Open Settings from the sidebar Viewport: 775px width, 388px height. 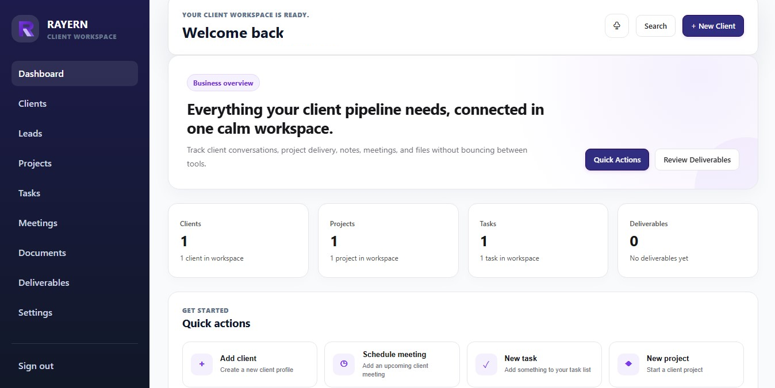click(75, 312)
